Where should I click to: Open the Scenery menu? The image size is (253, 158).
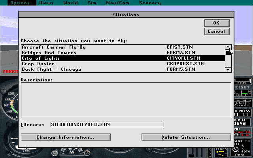coord(149,3)
